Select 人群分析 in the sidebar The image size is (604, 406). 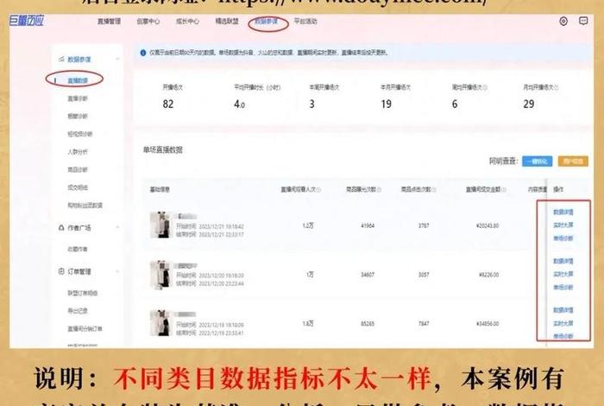coord(78,151)
